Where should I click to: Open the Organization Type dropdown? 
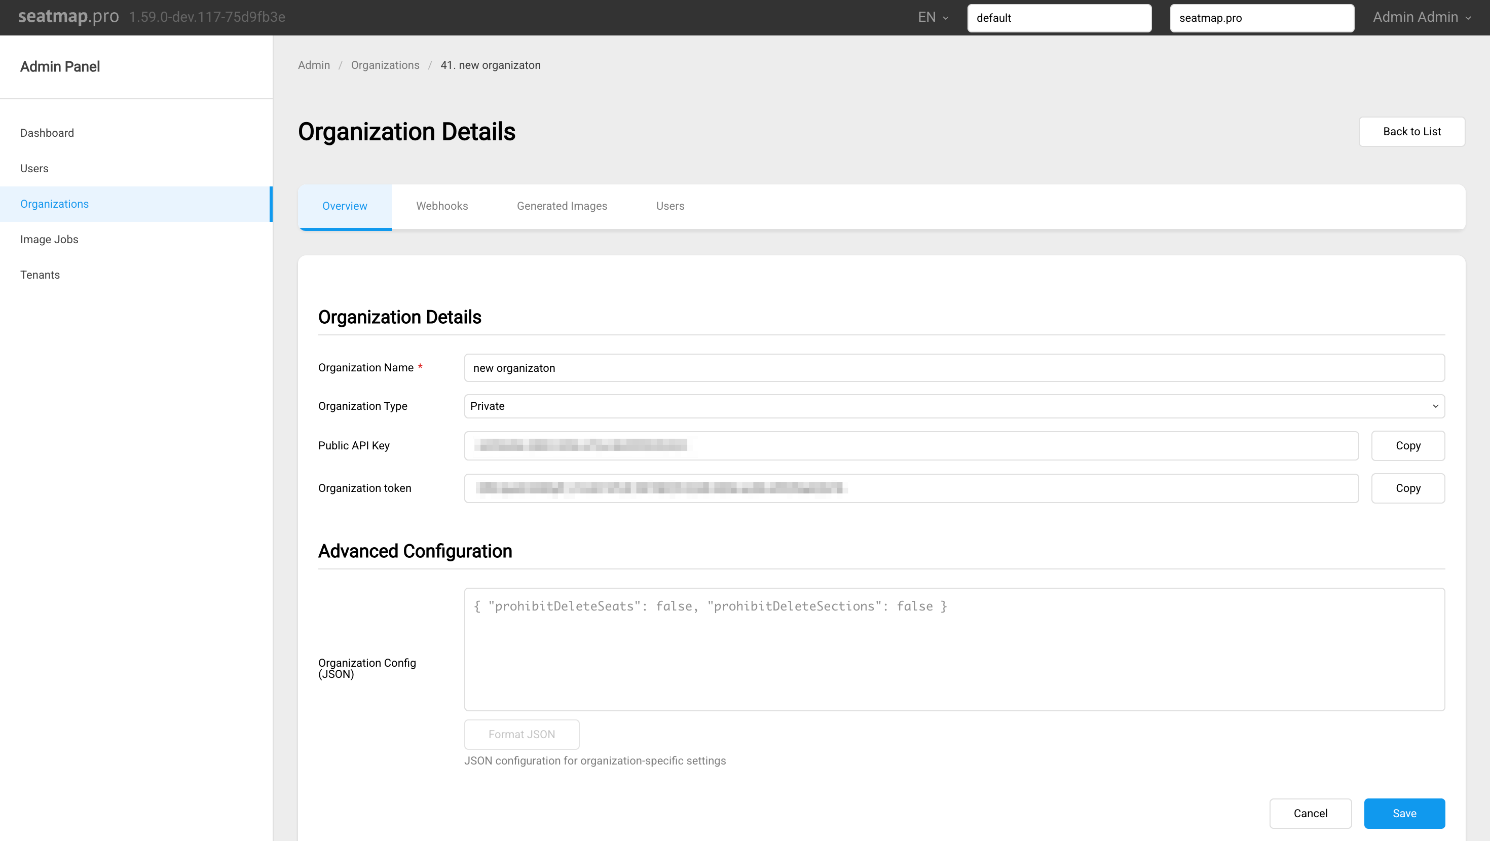pos(954,406)
